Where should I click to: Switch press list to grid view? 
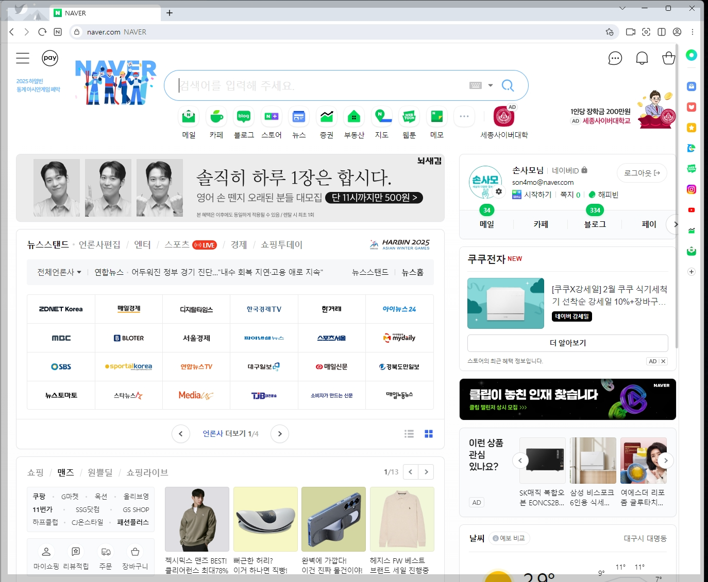click(x=429, y=434)
